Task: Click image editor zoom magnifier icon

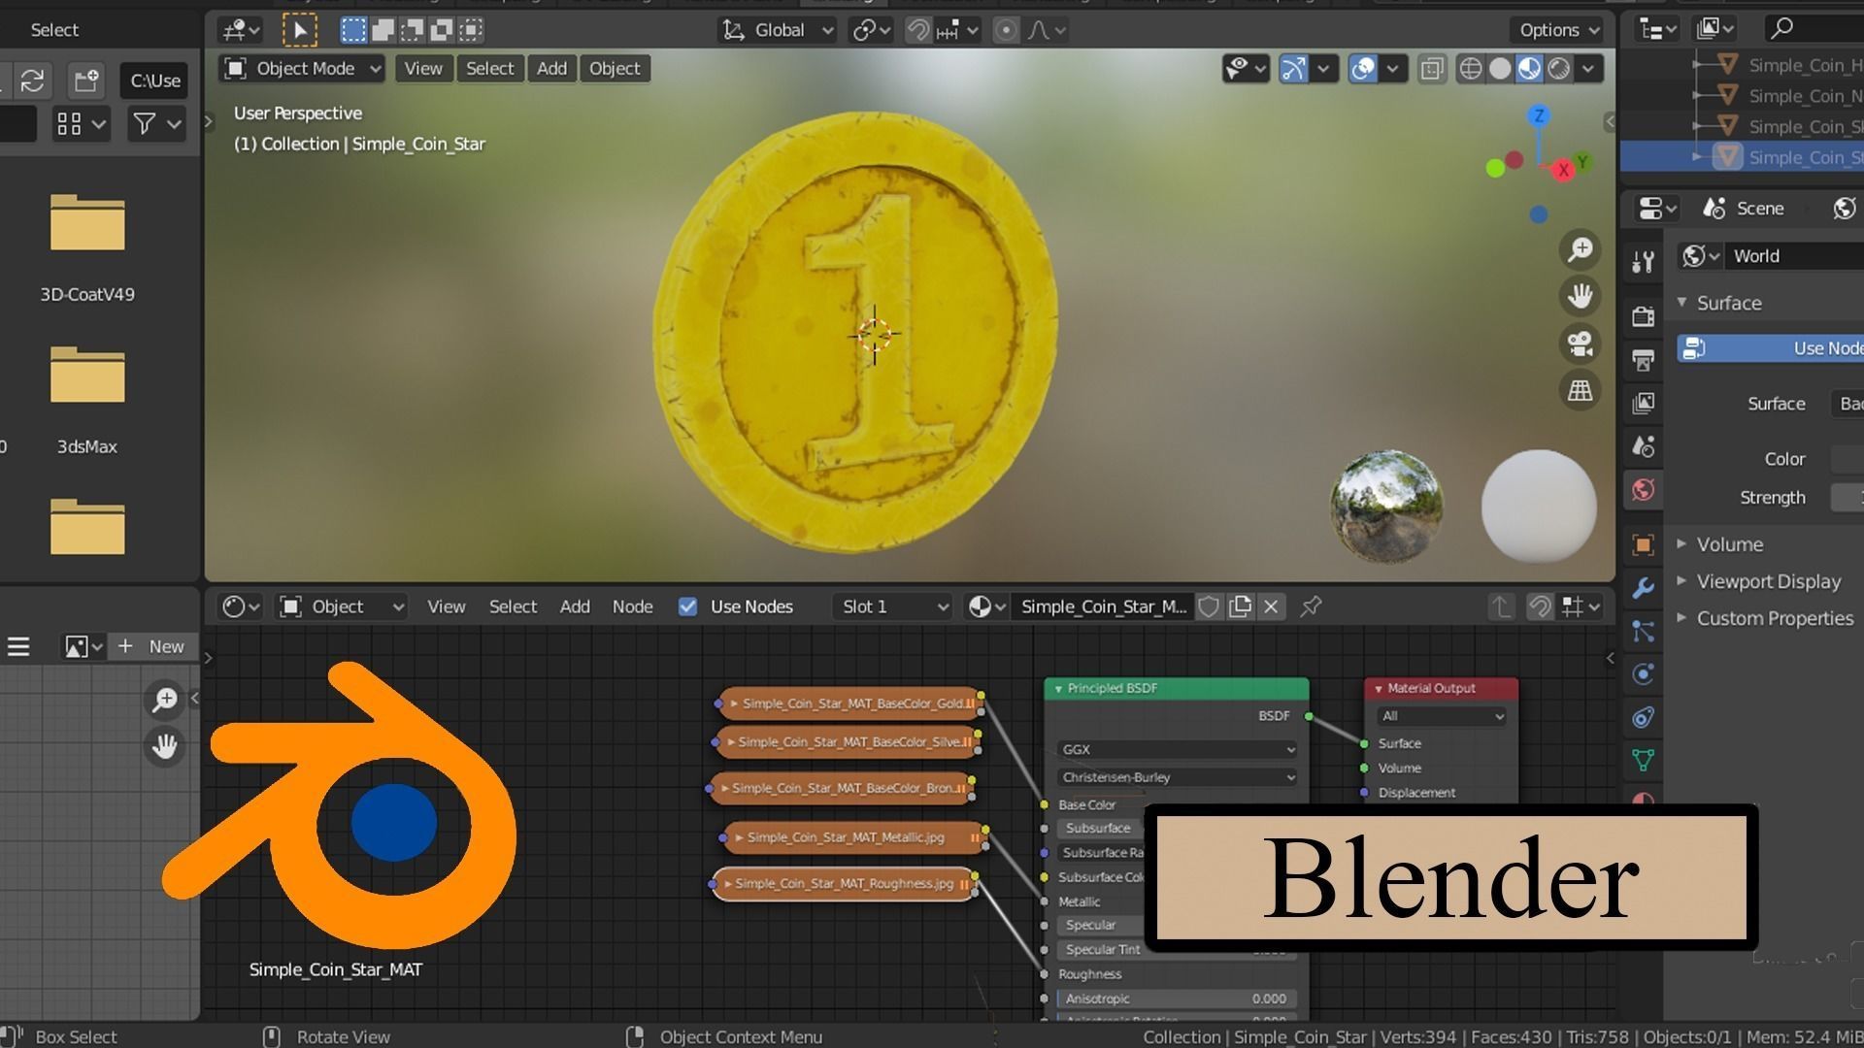Action: pos(165,700)
